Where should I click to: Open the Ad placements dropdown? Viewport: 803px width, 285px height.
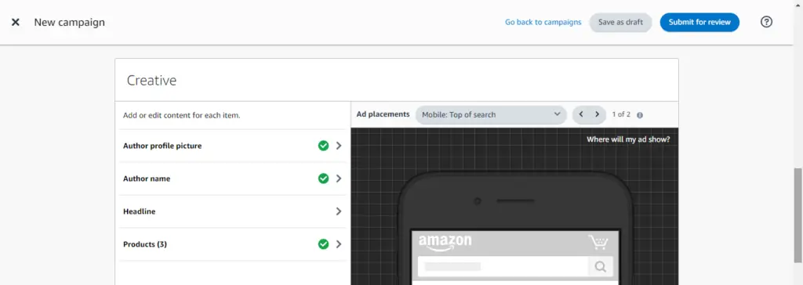[x=491, y=114]
